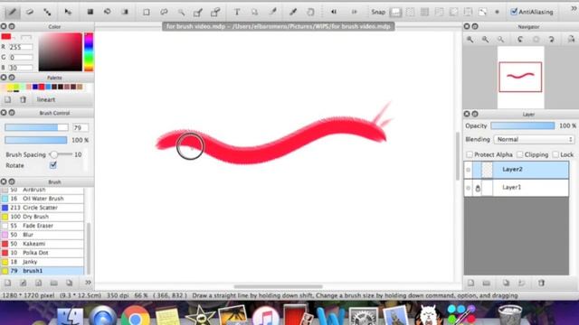Viewport: 579px width, 325px height.
Task: Enable the vanishing point snap
Action: [439, 12]
